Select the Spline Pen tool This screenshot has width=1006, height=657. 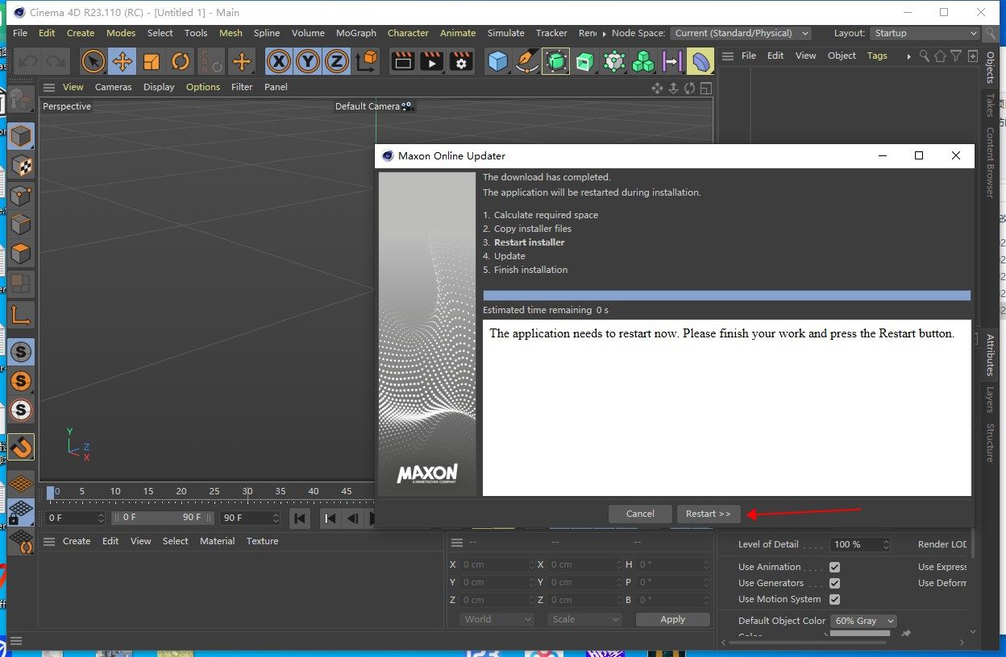pyautogui.click(x=526, y=61)
